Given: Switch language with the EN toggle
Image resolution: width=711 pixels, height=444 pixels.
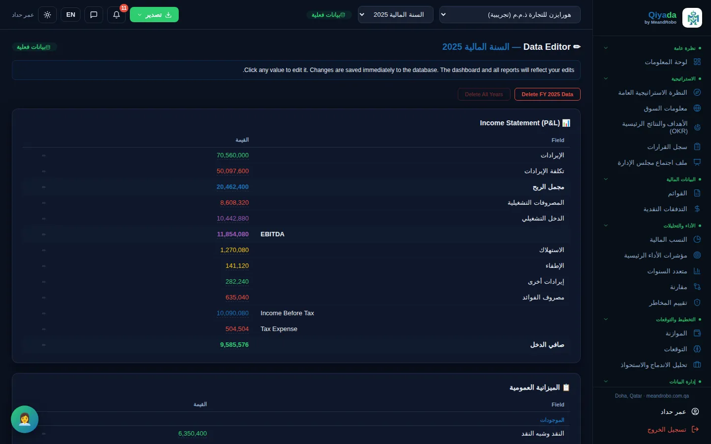Looking at the screenshot, I should click(71, 15).
